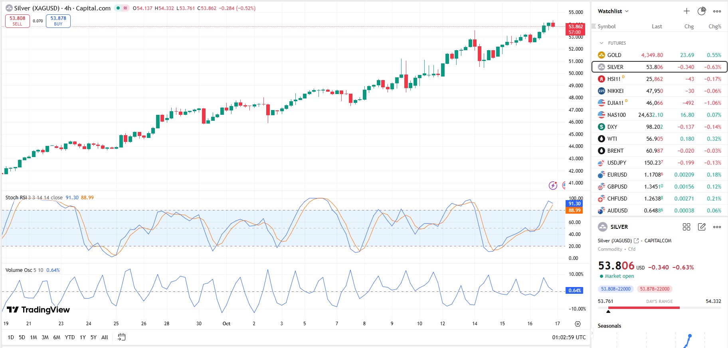Open the Watchlist three-dot options menu

point(717,11)
